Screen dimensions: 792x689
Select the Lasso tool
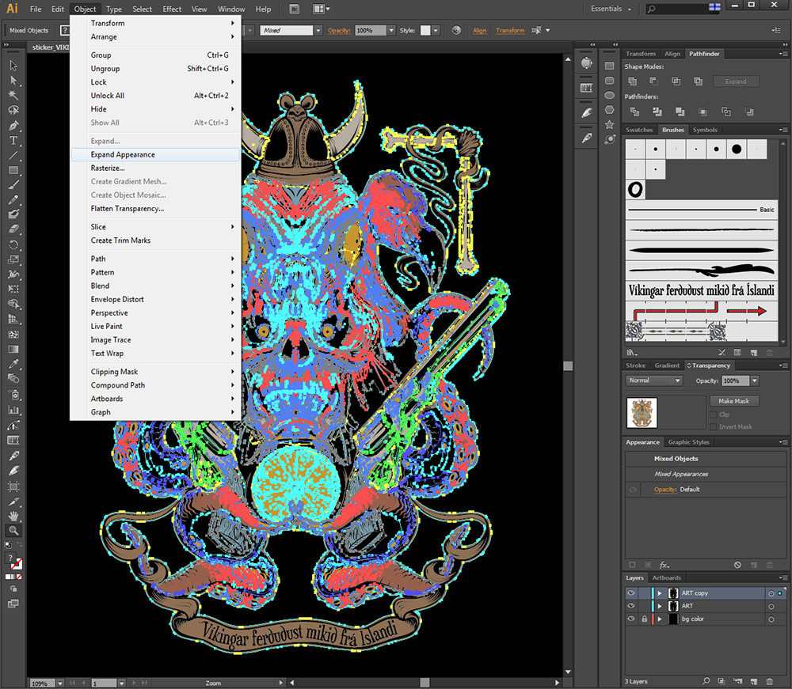point(13,110)
